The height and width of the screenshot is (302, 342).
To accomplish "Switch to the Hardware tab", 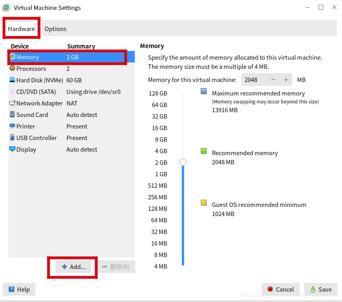I will 21,29.
